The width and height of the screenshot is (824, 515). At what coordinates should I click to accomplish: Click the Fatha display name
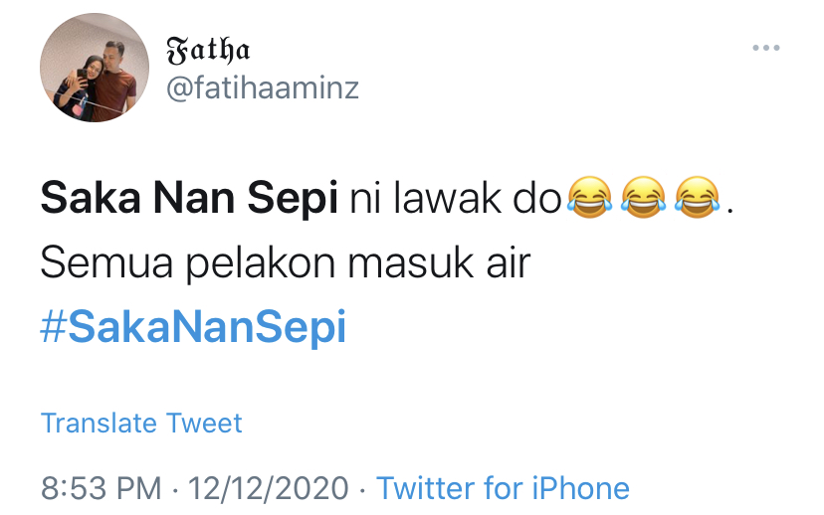point(208,51)
